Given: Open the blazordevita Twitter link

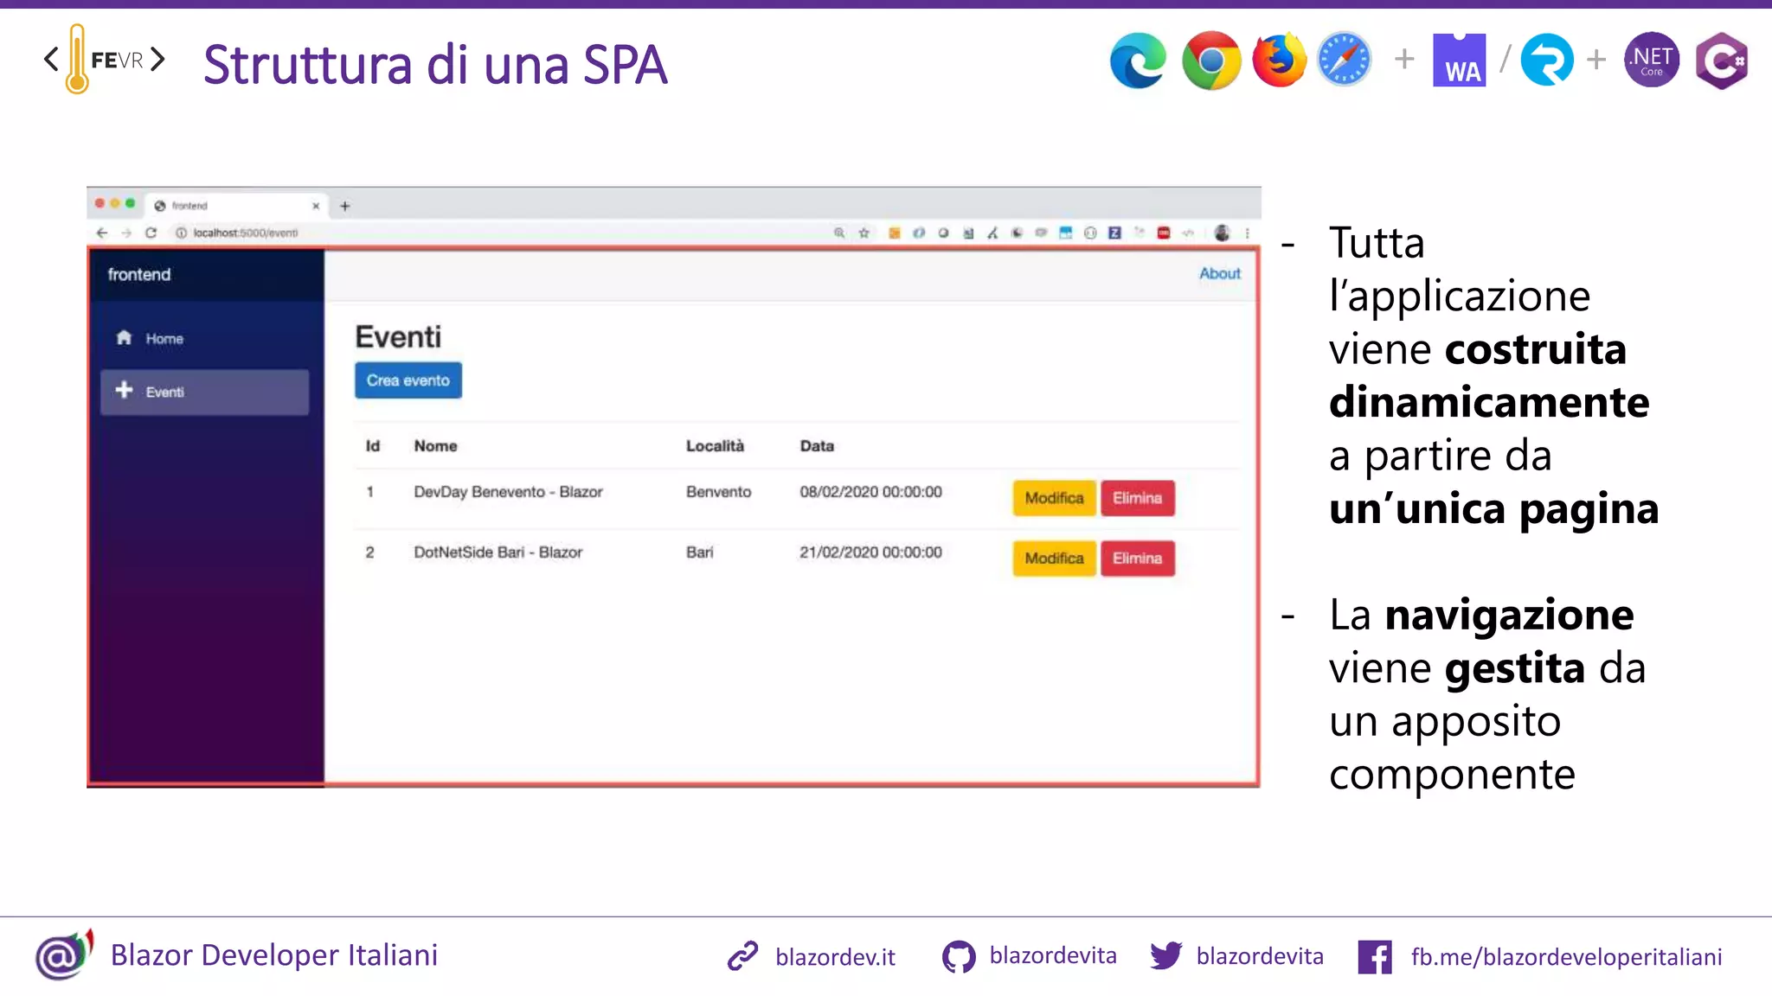Looking at the screenshot, I should click(1260, 956).
